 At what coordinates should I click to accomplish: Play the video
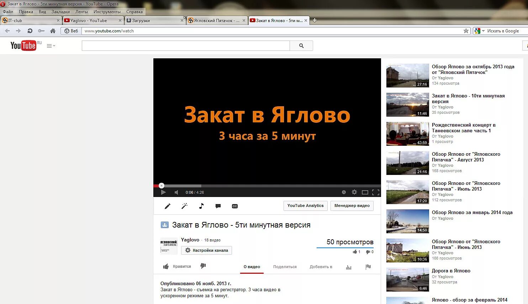[163, 192]
